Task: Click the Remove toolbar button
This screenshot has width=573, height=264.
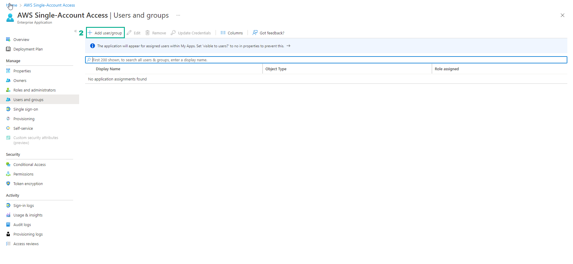Action: (x=156, y=33)
